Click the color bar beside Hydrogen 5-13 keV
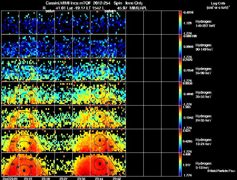The width and height of the screenshot is (237, 180). tap(180, 165)
